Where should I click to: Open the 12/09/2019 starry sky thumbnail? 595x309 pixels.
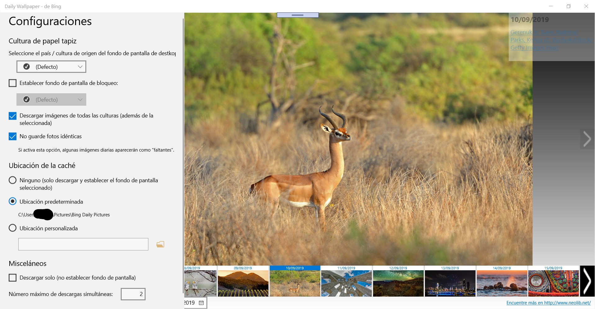(x=398, y=281)
